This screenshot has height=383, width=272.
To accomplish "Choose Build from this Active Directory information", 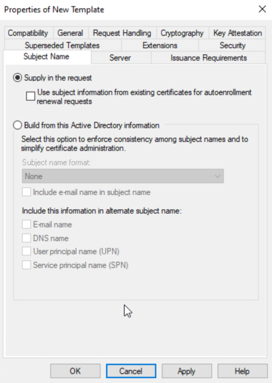I will [18, 125].
